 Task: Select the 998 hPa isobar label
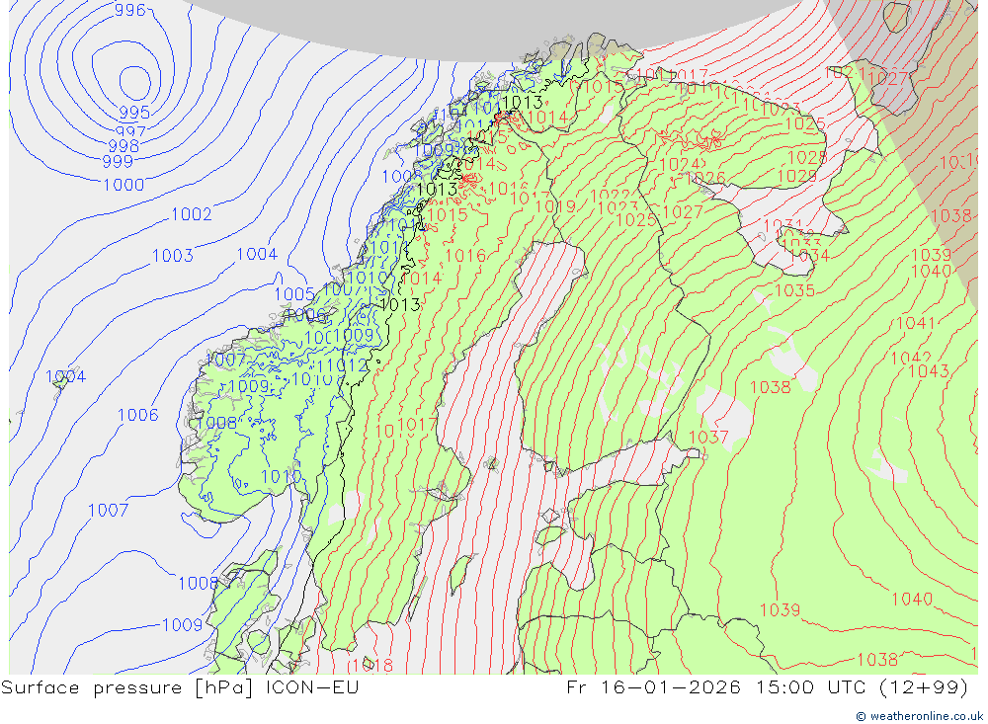[123, 145]
